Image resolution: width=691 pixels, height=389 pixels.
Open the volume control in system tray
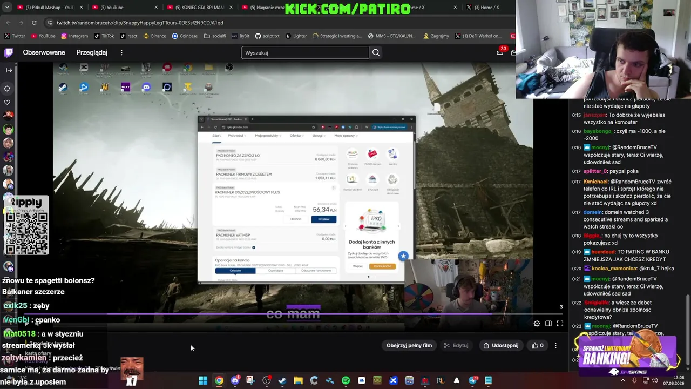pyautogui.click(x=654, y=380)
